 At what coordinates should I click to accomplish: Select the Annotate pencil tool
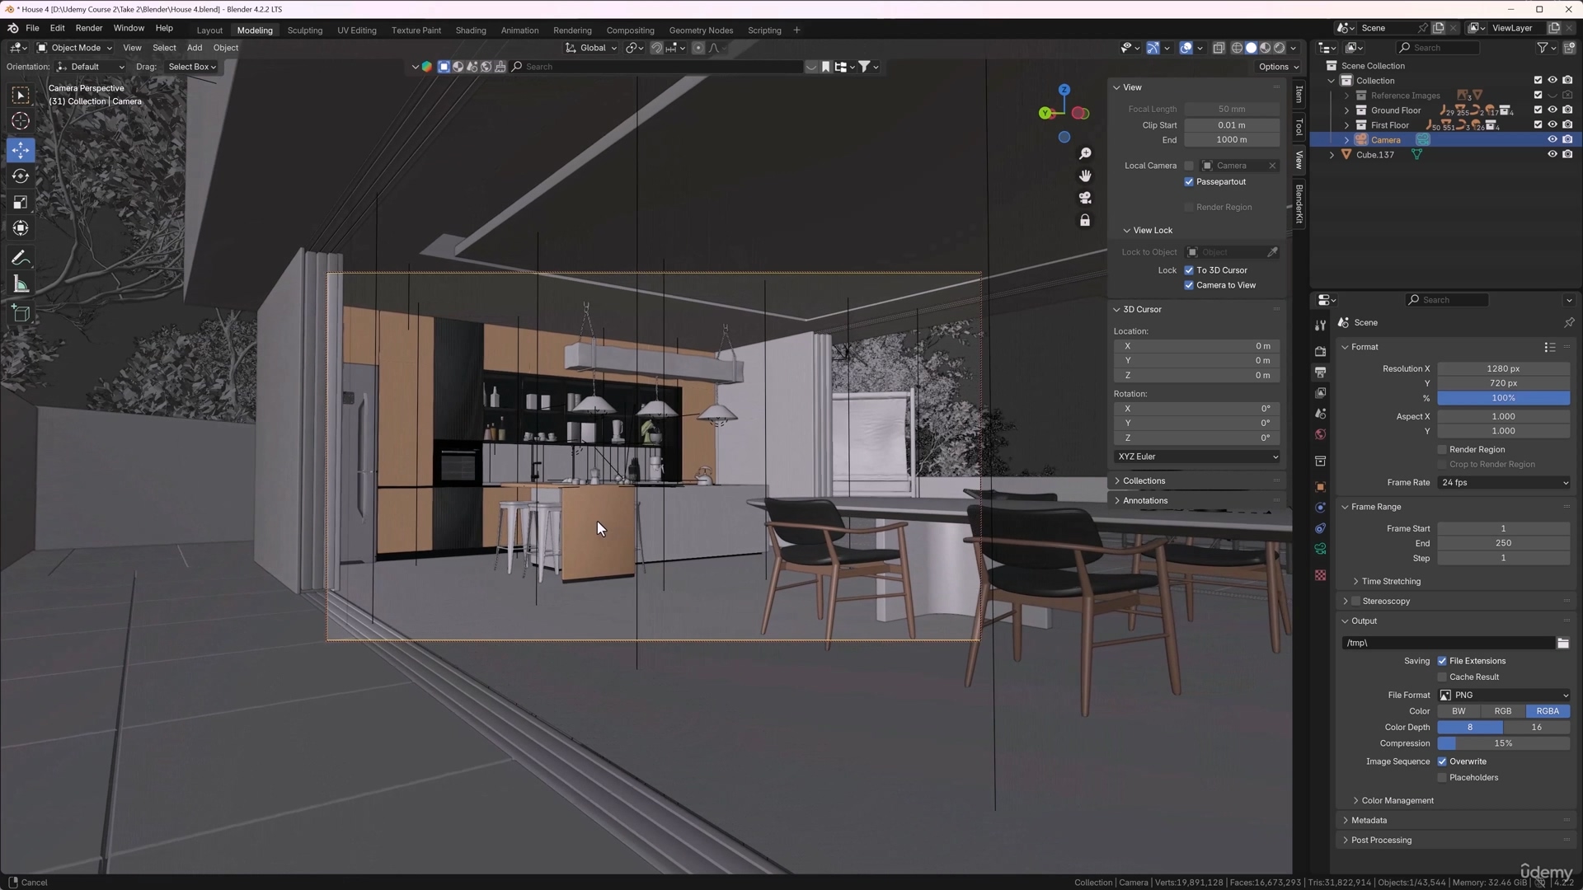(21, 259)
